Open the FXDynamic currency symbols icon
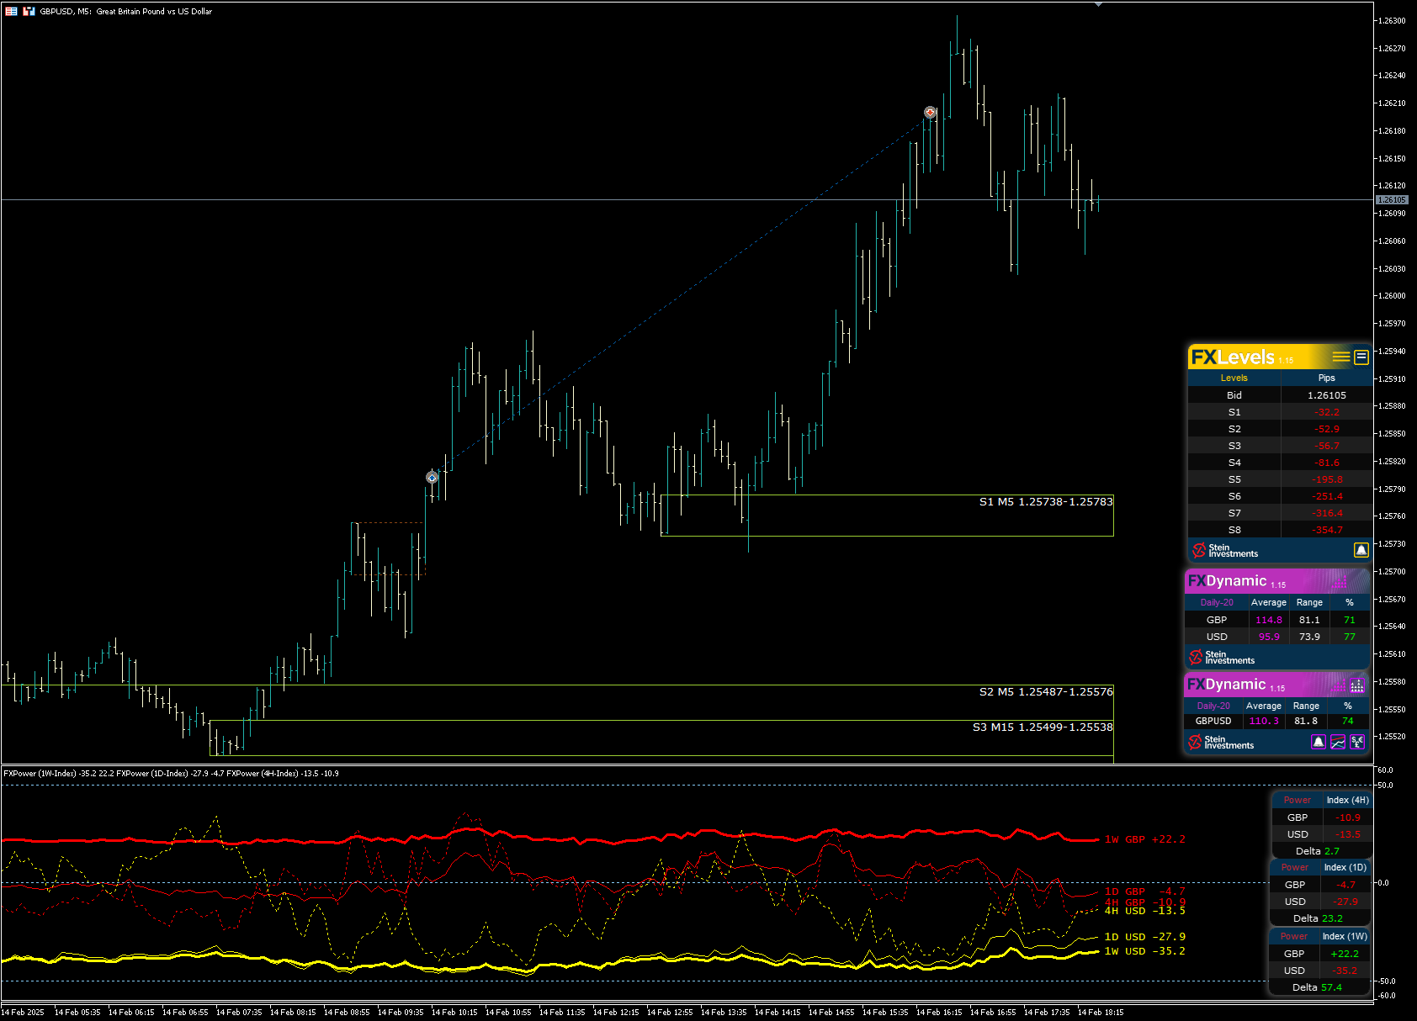The height and width of the screenshot is (1021, 1417). click(x=1357, y=742)
